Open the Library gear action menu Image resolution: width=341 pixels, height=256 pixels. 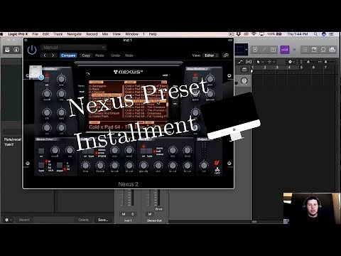point(8,220)
